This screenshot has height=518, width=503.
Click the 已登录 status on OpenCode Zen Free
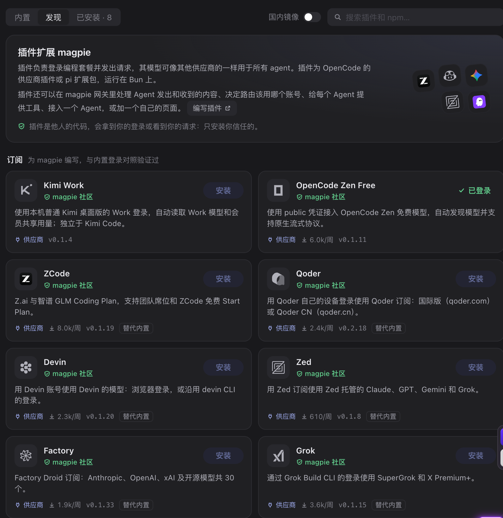click(475, 190)
